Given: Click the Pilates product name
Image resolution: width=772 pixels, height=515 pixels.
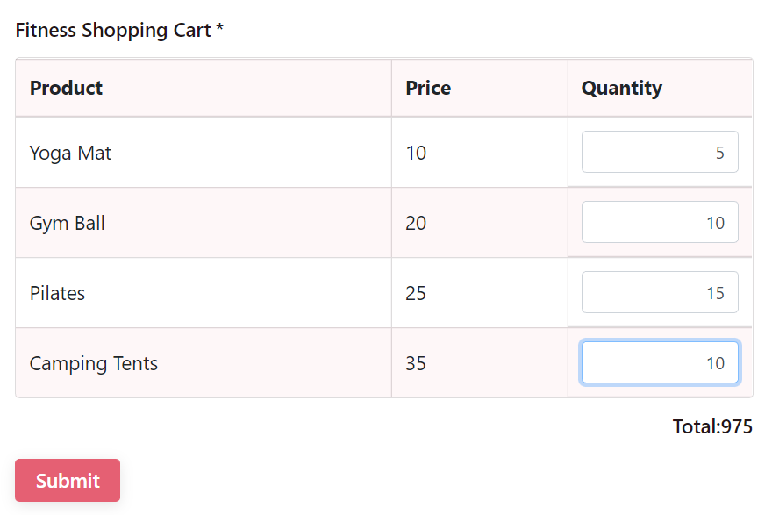Looking at the screenshot, I should [x=58, y=293].
